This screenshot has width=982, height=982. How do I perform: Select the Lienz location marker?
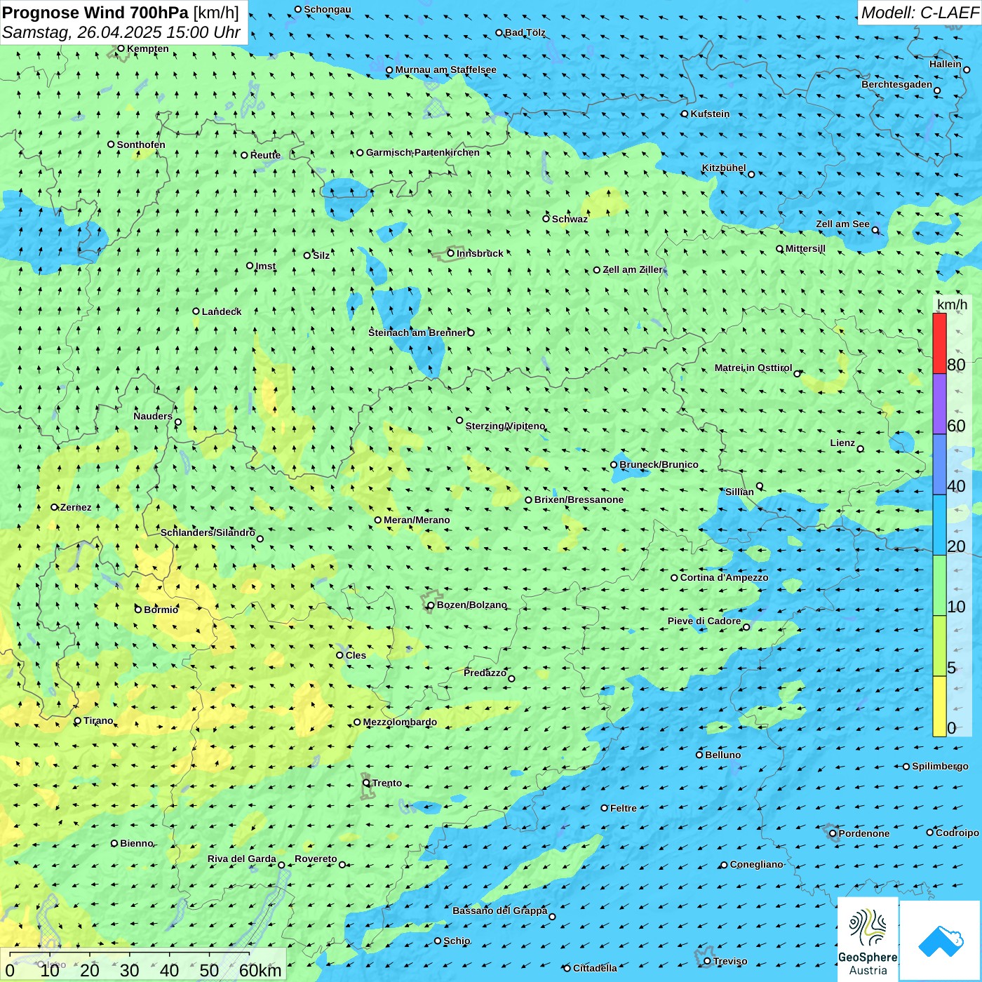[x=861, y=449]
